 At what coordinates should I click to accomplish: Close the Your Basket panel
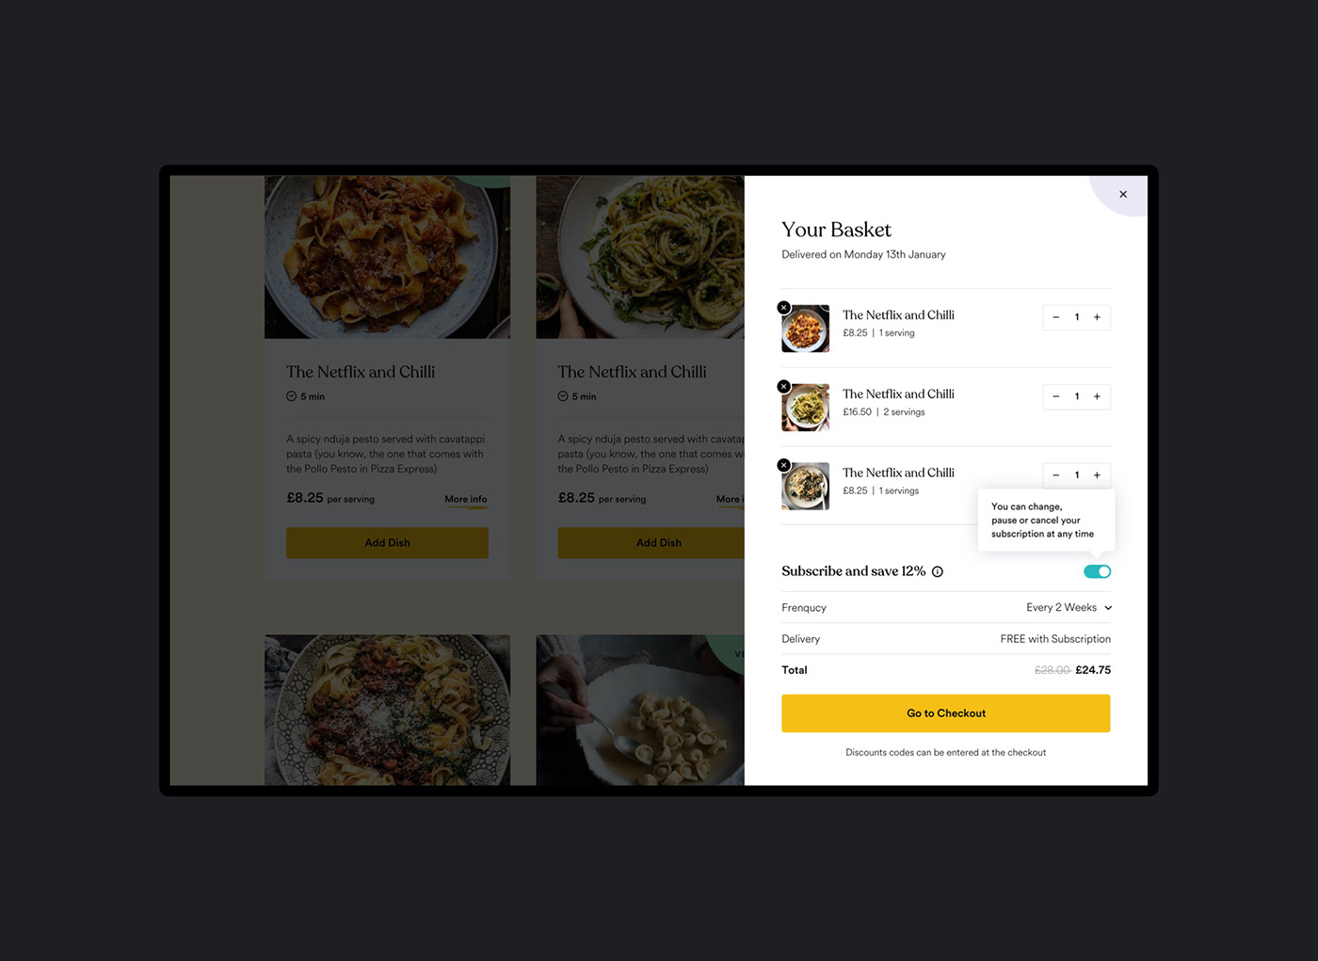[1123, 195]
